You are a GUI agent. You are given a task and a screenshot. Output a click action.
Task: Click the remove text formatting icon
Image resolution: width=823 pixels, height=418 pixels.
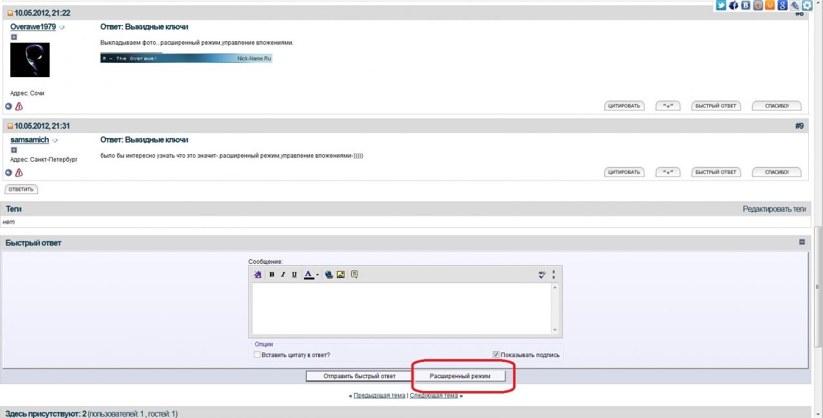tap(258, 275)
